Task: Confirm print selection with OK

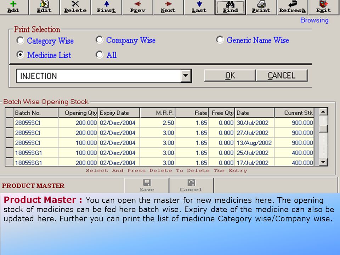Action: click(x=230, y=75)
